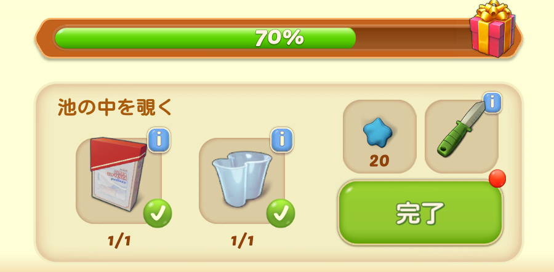Tap the star reward amount 20
This screenshot has height=272, width=554.
click(379, 161)
